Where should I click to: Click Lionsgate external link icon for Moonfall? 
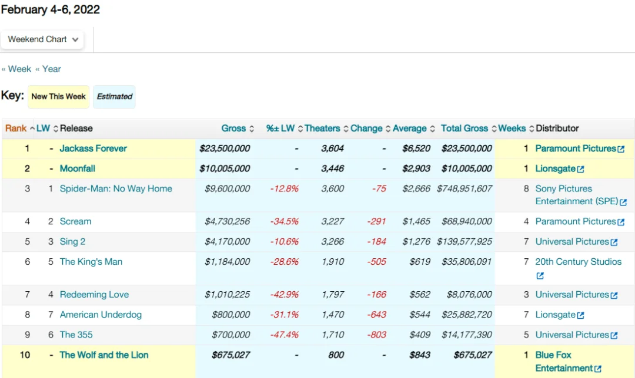(x=581, y=168)
